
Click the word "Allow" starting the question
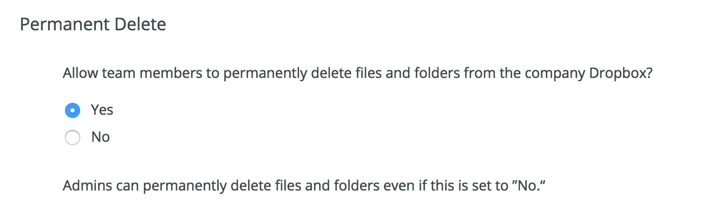pos(81,74)
